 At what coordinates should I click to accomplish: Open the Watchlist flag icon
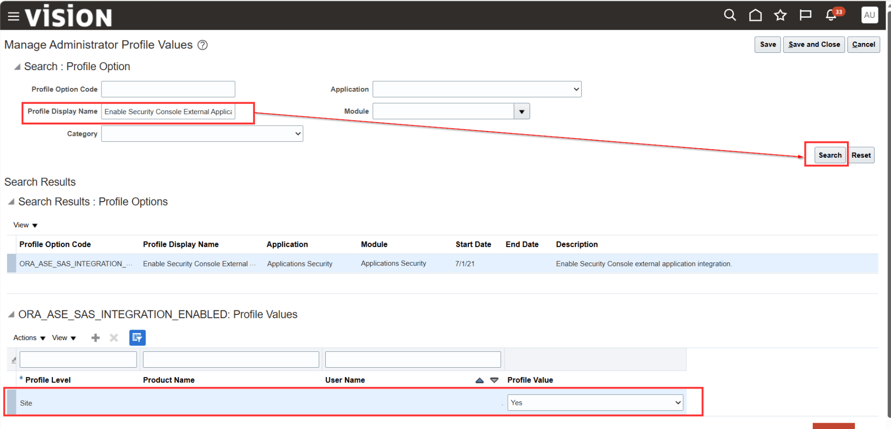[x=805, y=15]
